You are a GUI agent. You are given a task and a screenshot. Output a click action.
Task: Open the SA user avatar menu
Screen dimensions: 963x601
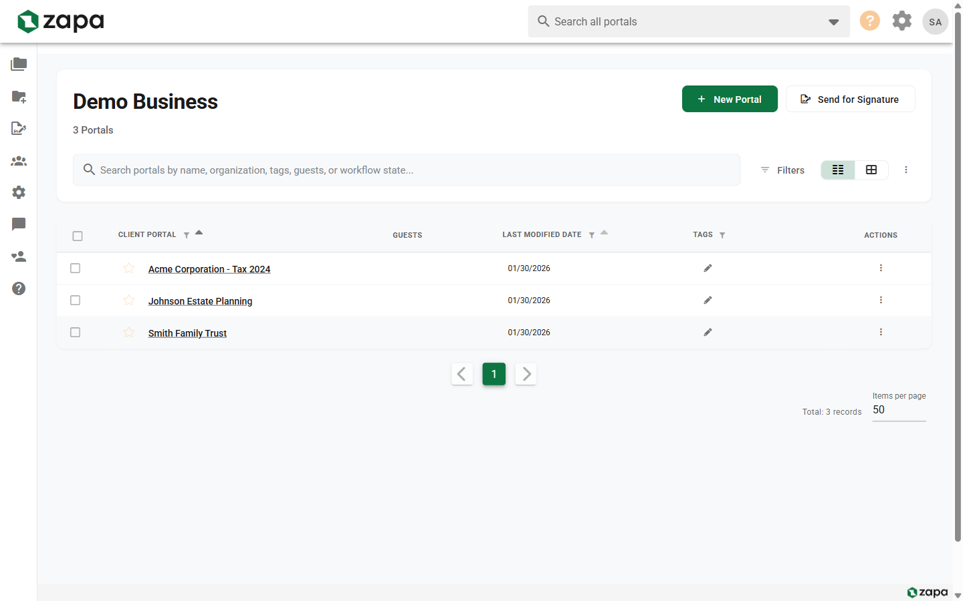(x=935, y=21)
